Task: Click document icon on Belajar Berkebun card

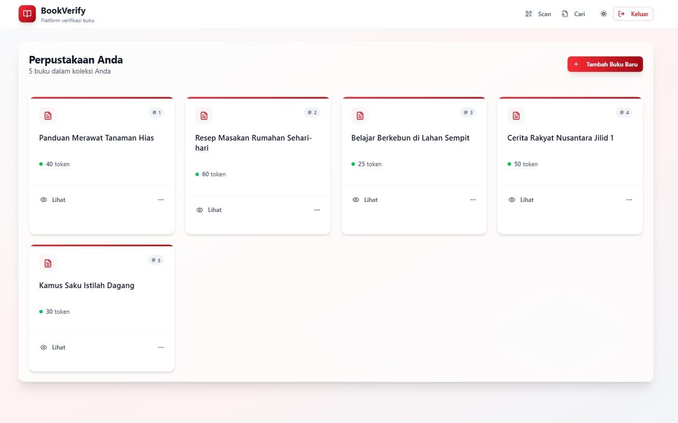Action: (x=360, y=116)
